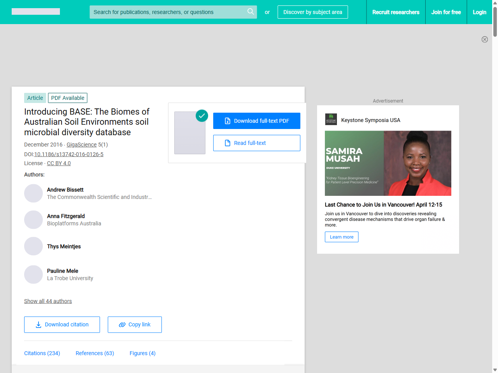498x373 pixels.
Task: Focus the publications search field
Action: (x=167, y=12)
